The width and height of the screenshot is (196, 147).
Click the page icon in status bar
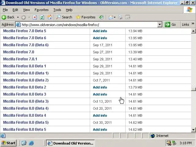(x=3, y=136)
